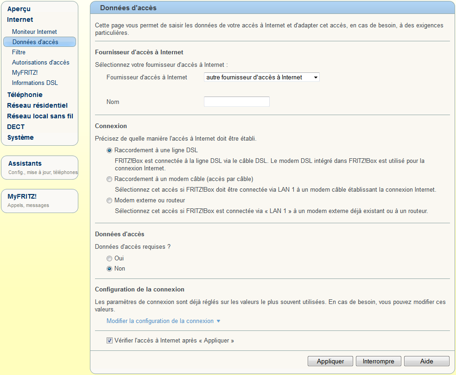This screenshot has width=456, height=375.
Task: Select Raccordement à une ligne DSL
Action: 109,150
